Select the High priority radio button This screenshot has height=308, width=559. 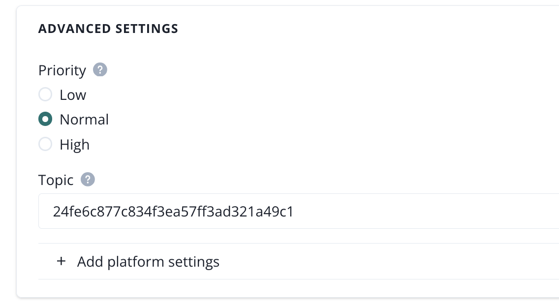click(x=45, y=144)
